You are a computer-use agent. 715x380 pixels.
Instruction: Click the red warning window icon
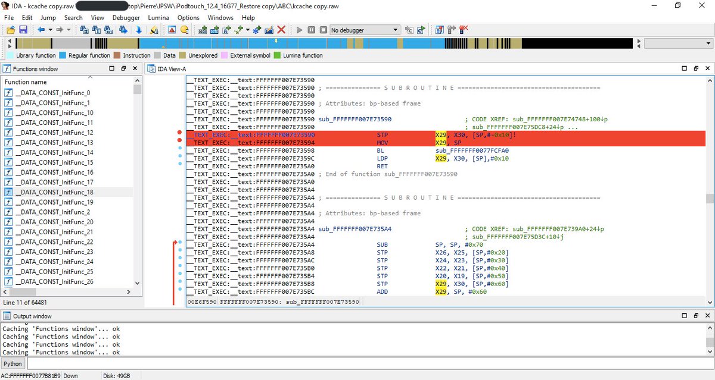(172, 30)
